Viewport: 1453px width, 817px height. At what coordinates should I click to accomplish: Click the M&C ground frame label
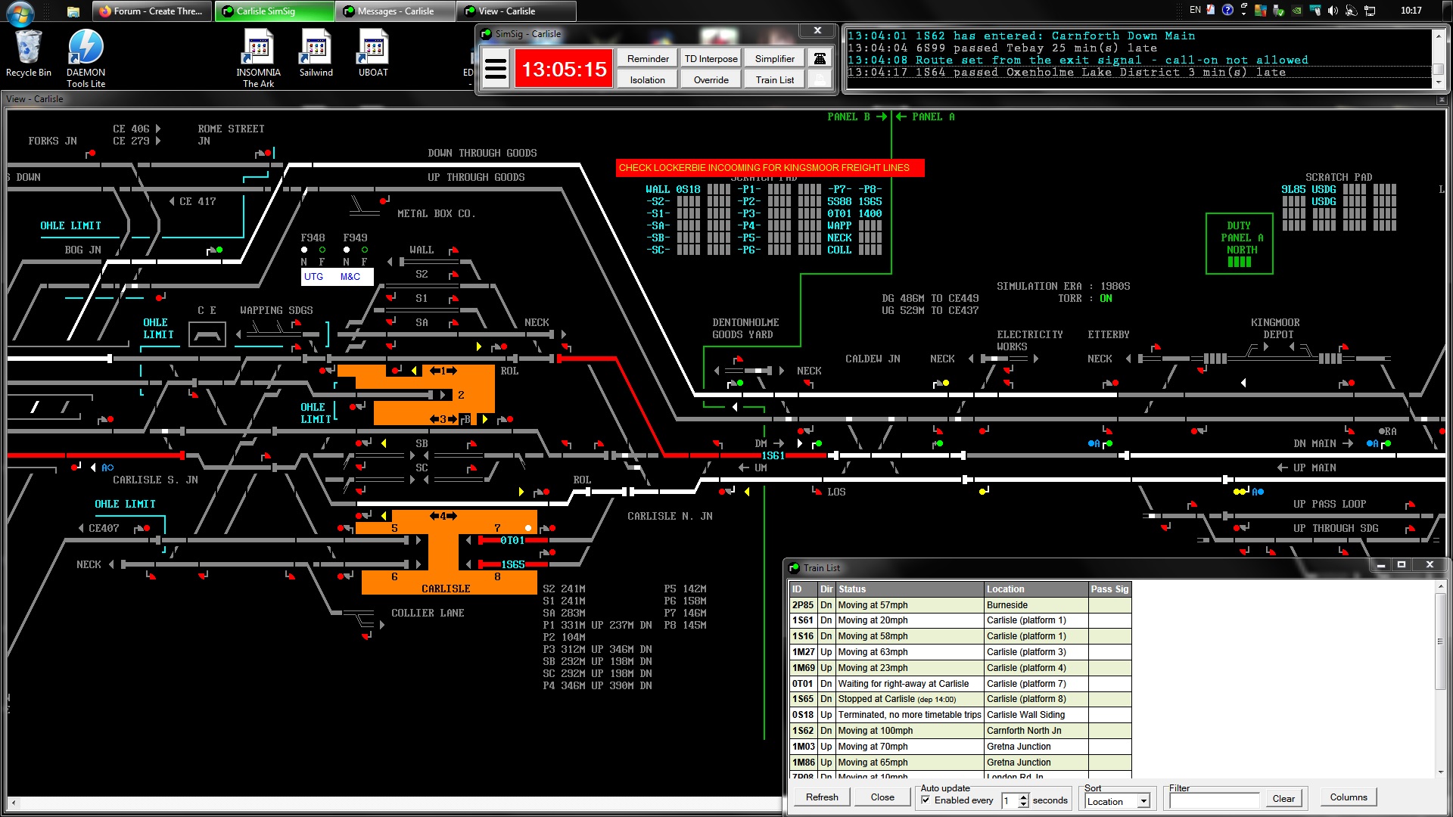coord(350,277)
